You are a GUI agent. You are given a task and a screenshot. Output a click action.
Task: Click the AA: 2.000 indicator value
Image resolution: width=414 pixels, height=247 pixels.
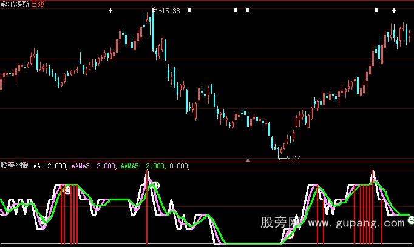[50, 166]
